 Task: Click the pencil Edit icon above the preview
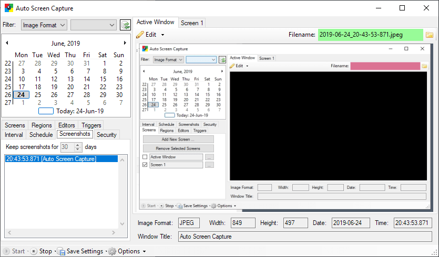(140, 35)
